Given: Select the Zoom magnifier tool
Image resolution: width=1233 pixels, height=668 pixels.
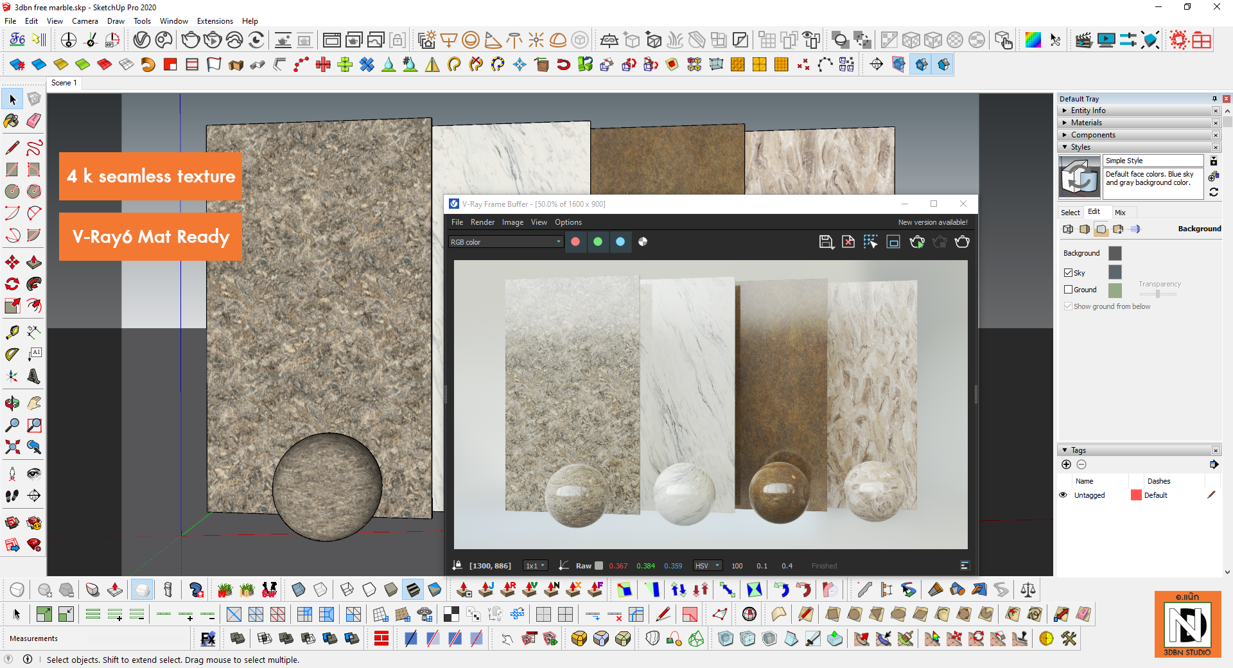Looking at the screenshot, I should tap(12, 425).
